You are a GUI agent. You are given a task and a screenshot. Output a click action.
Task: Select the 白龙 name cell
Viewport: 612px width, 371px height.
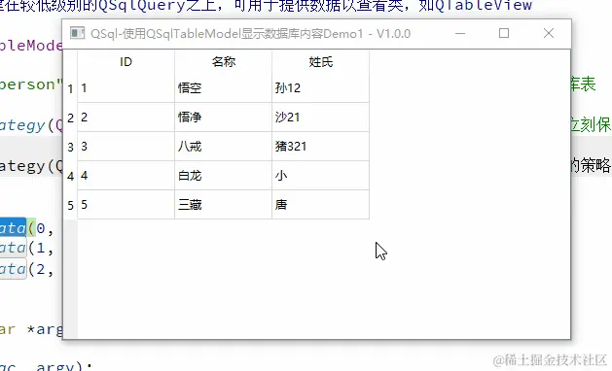pyautogui.click(x=223, y=176)
